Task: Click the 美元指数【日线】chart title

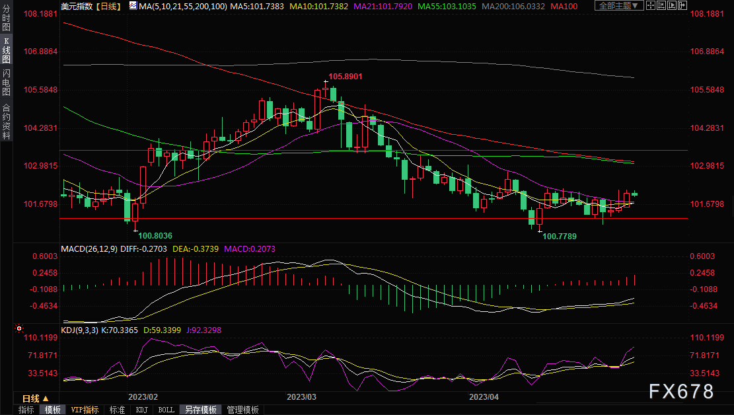Action: coord(91,6)
